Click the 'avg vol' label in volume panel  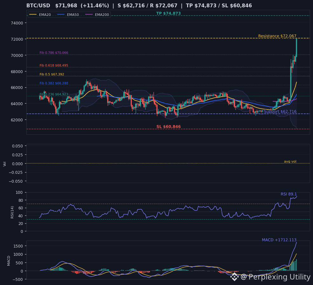(x=290, y=161)
